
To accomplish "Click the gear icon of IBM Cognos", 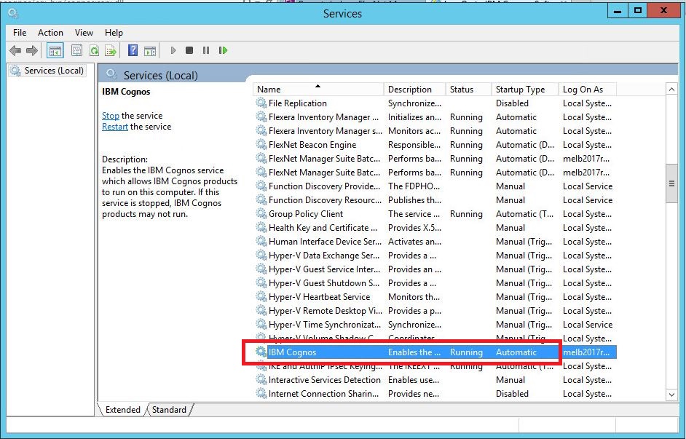I will [x=261, y=352].
